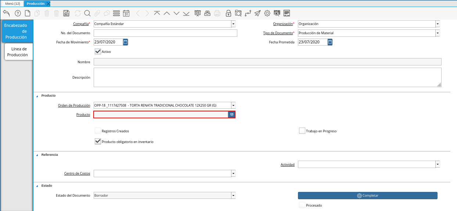Create a new record with page icon
The image size is (457, 211).
click(28, 13)
